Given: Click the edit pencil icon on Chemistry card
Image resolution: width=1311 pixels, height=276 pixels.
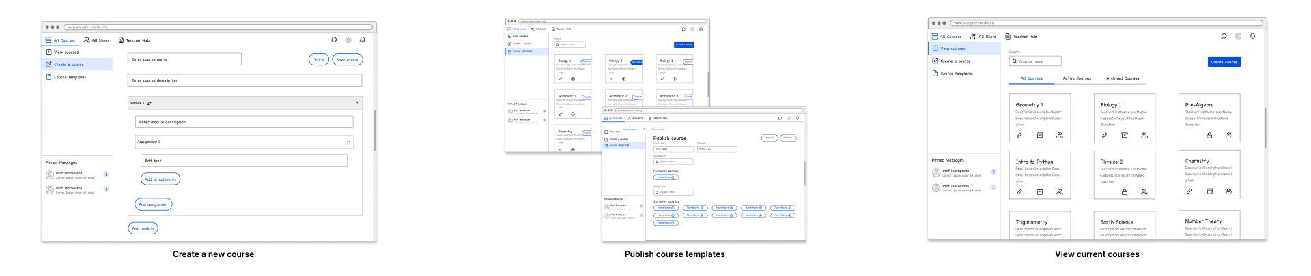Looking at the screenshot, I should tap(1189, 191).
